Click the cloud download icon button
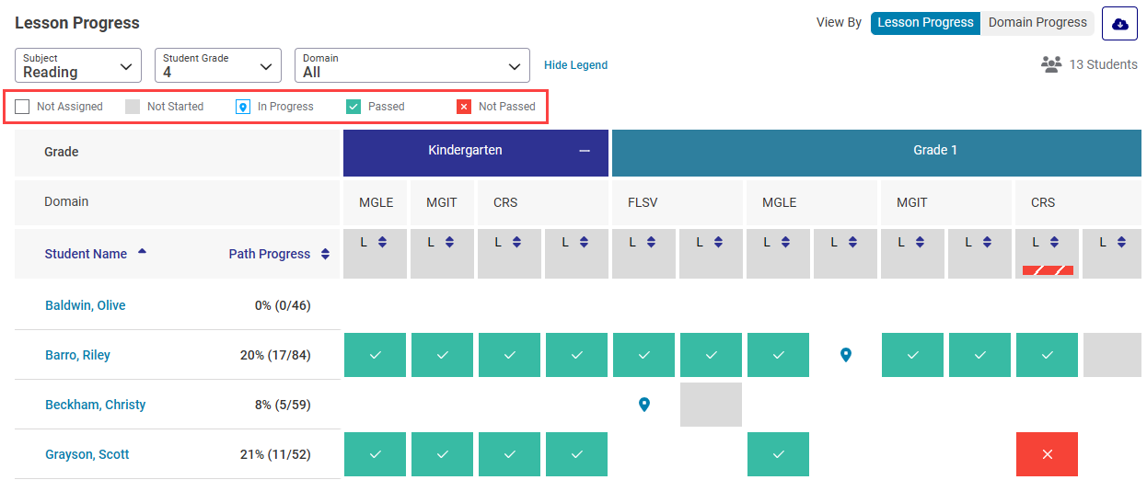This screenshot has height=480, width=1147. (x=1120, y=24)
